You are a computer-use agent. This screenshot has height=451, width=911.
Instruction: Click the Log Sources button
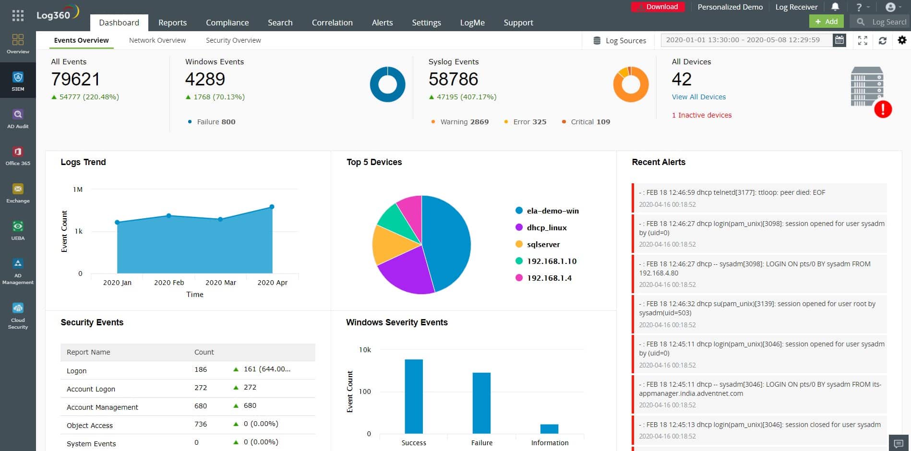point(620,40)
